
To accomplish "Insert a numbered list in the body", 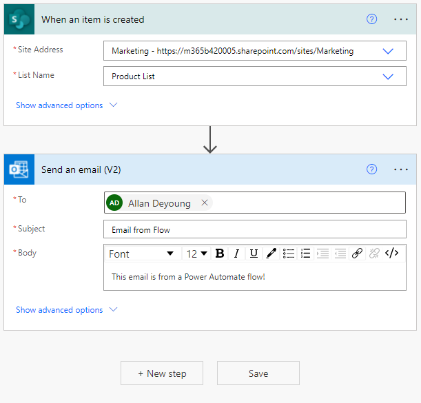I will click(x=305, y=254).
